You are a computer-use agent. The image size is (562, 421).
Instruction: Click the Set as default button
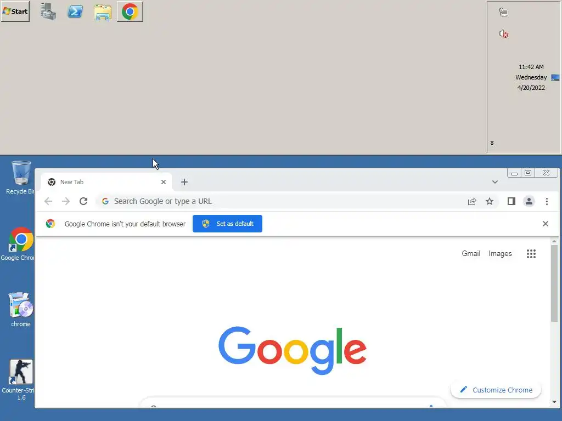coord(227,224)
